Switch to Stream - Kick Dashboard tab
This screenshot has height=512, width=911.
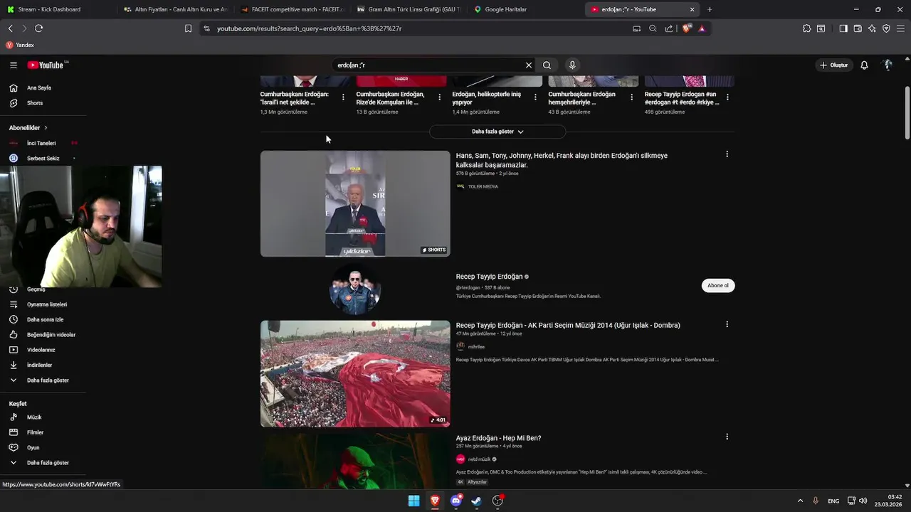57,9
